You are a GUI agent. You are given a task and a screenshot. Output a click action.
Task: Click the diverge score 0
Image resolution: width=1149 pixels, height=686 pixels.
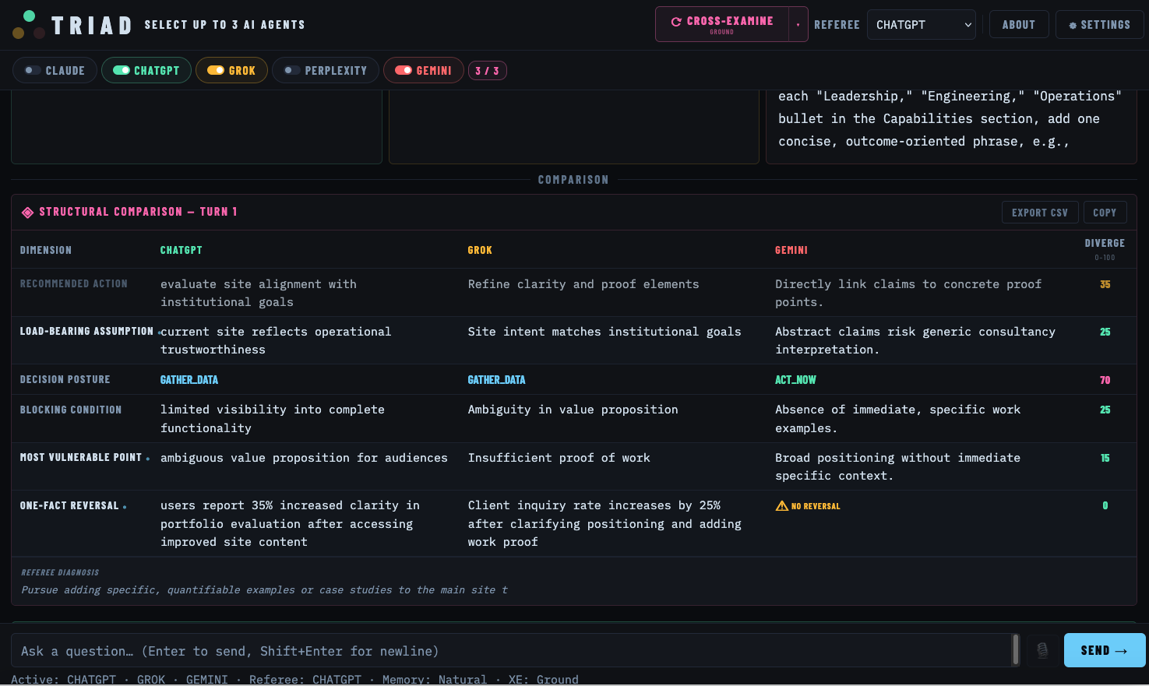(1105, 505)
